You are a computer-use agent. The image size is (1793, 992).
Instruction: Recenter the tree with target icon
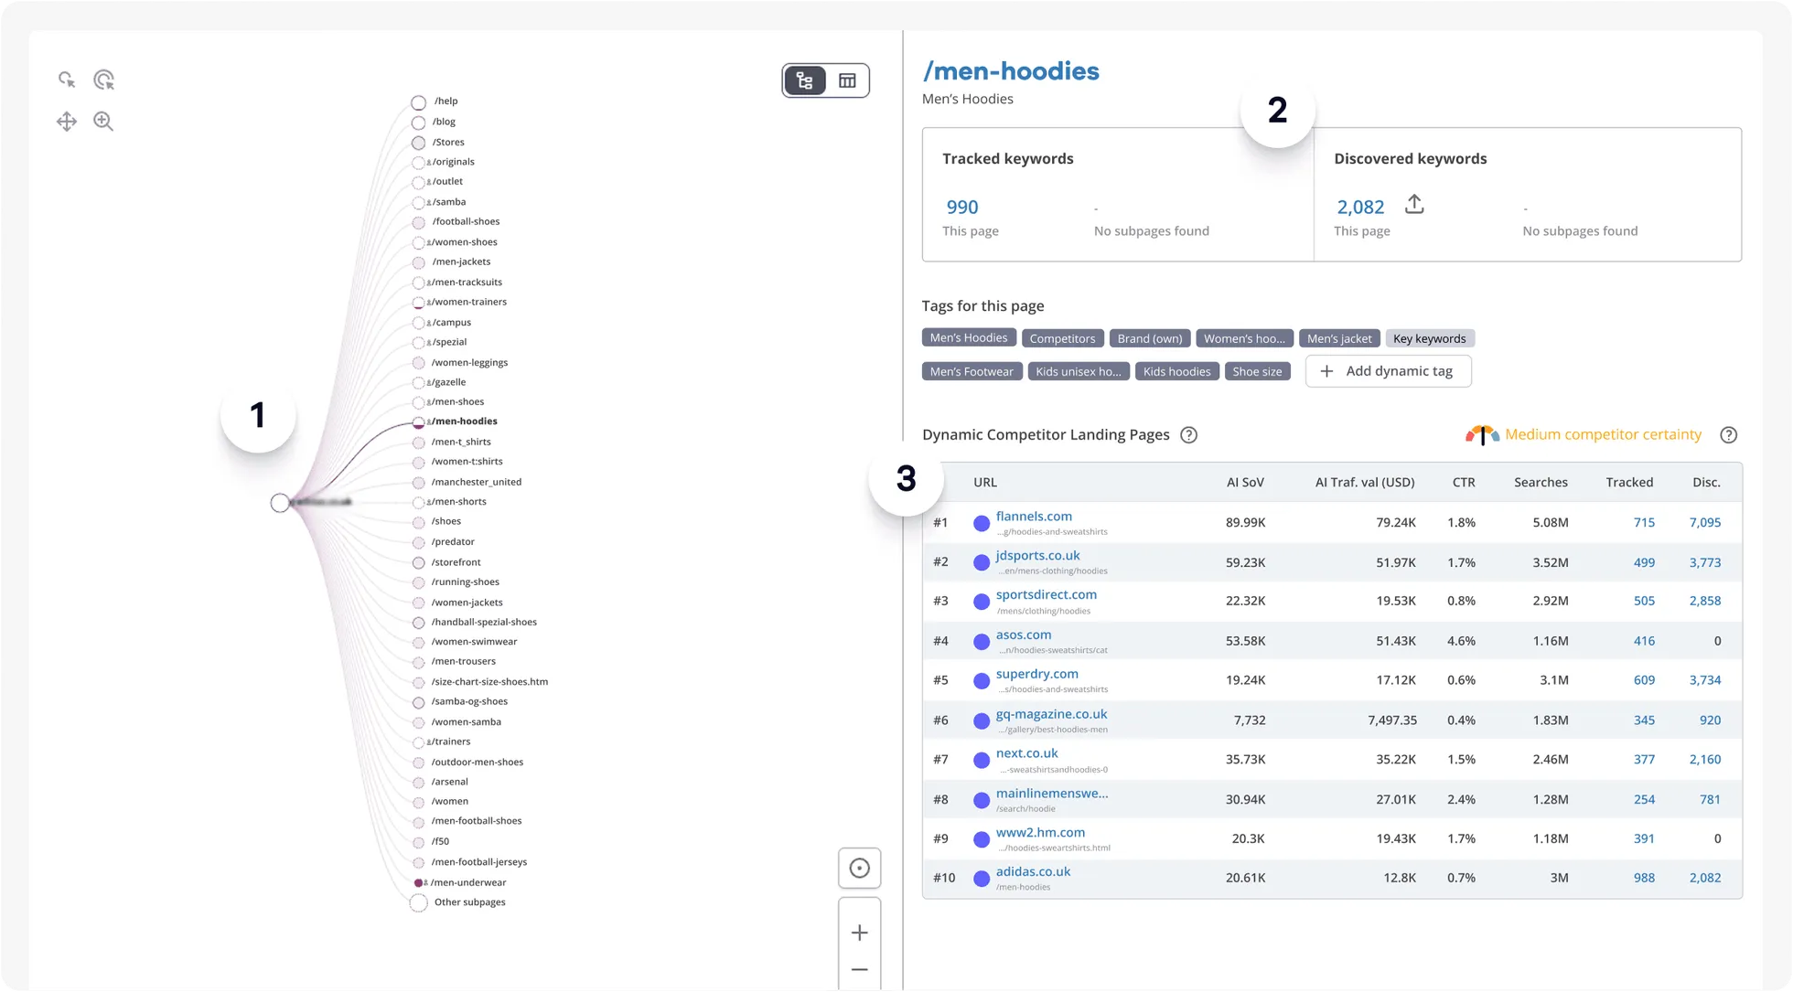[x=859, y=869]
